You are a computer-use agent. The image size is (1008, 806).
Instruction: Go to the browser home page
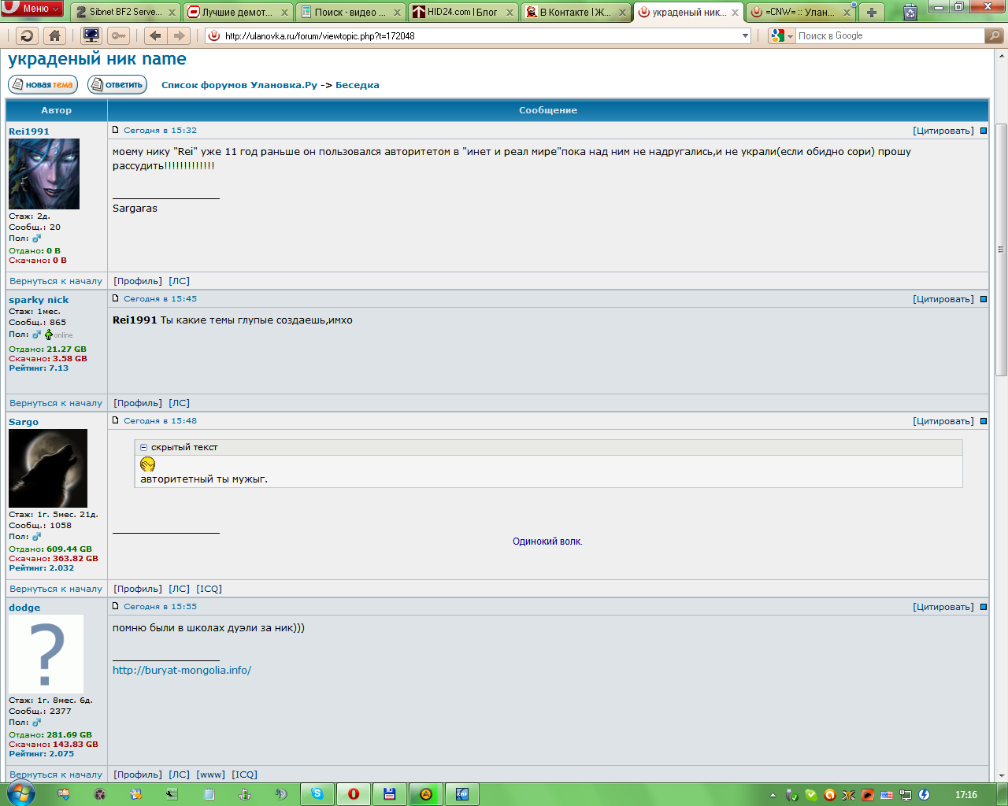pos(54,35)
